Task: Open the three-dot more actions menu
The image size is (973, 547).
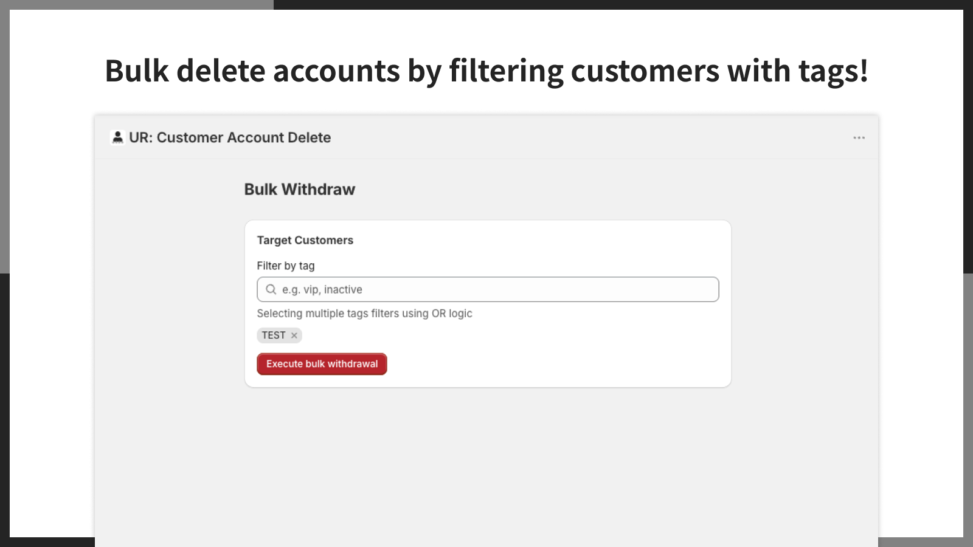Action: point(859,138)
